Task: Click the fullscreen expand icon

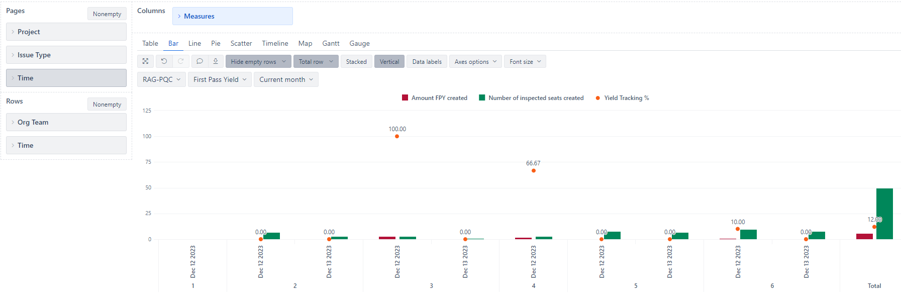Action: coord(145,61)
